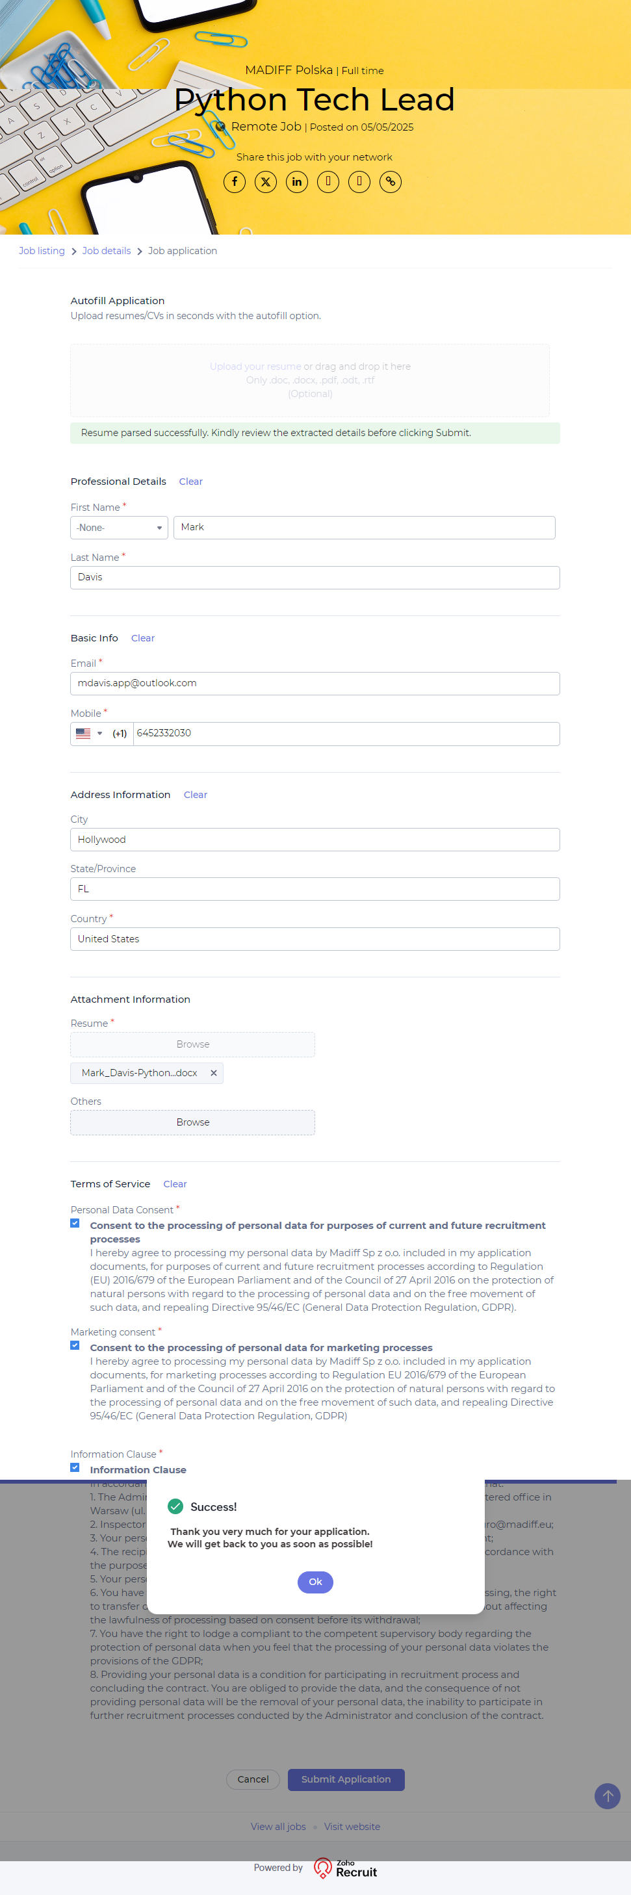Click into the Email input field
Image resolution: width=631 pixels, height=1895 pixels.
click(315, 684)
